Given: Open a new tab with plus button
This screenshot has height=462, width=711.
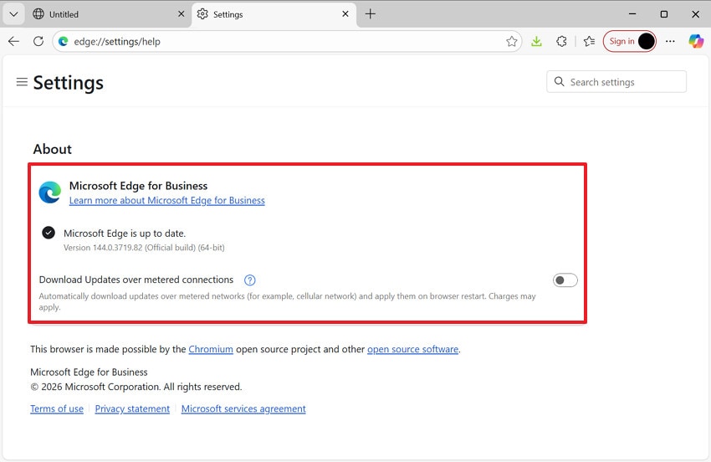Looking at the screenshot, I should (x=371, y=14).
